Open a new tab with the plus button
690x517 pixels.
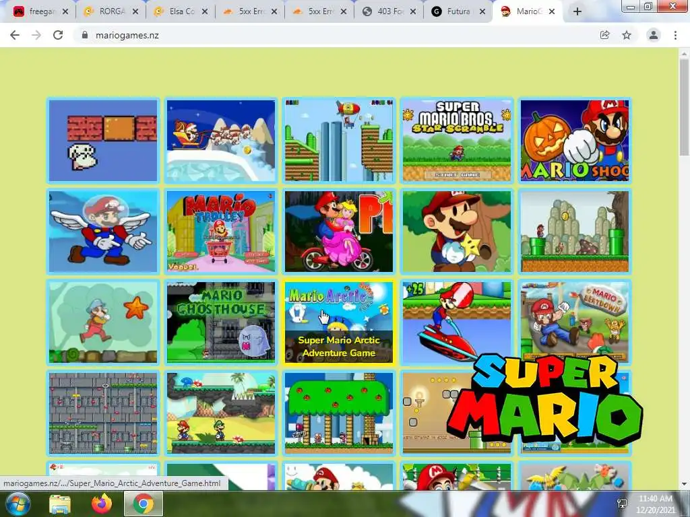[x=577, y=11]
